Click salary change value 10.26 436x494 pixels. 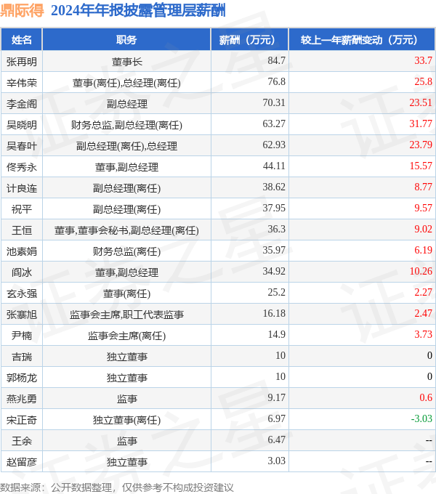(x=421, y=272)
